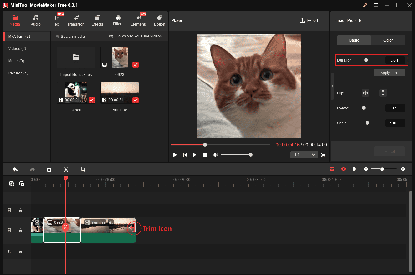The image size is (415, 275).
Task: Adjust the Scale slider in Image Property
Action: (x=367, y=123)
